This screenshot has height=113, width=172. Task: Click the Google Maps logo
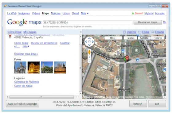(x=24, y=22)
